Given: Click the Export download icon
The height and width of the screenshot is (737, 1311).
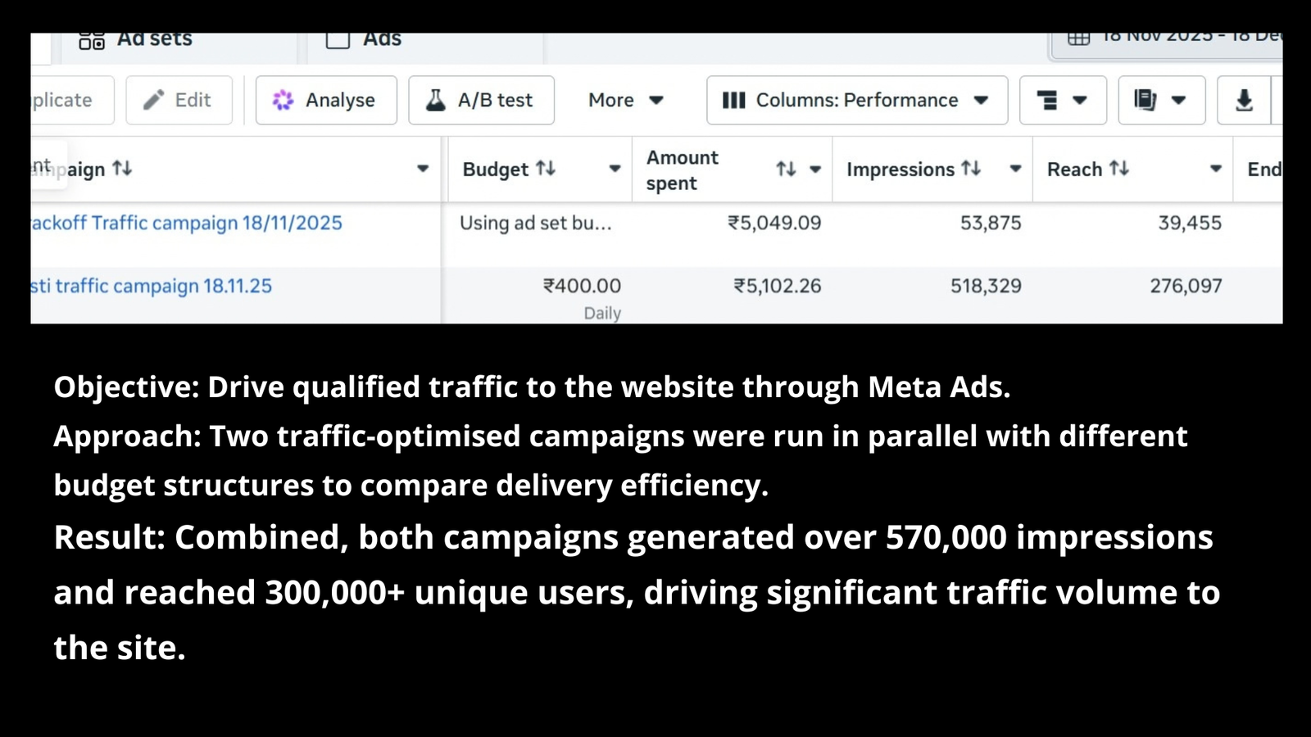Looking at the screenshot, I should [x=1244, y=100].
